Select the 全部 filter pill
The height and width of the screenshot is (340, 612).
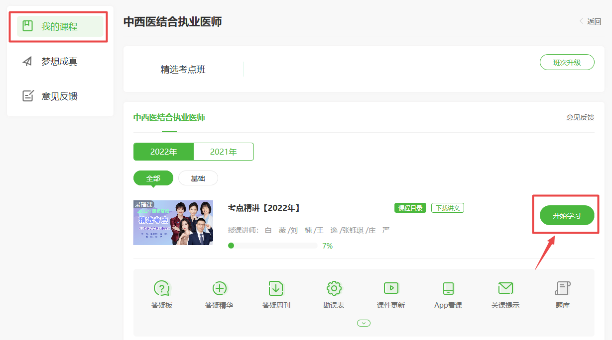pos(153,178)
